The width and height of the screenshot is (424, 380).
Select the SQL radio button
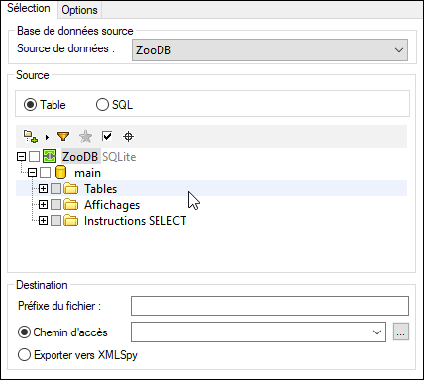[x=102, y=105]
